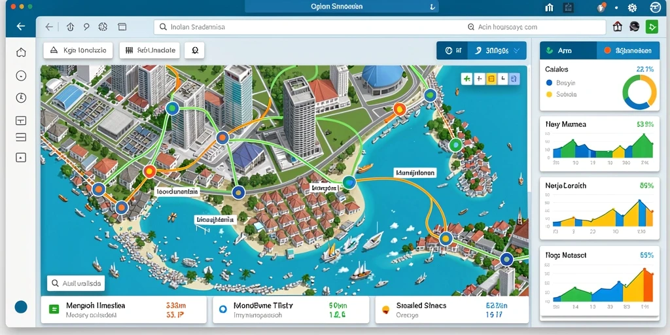Expand the Kgn dropdown with triangle icon
This screenshot has width=670, height=335.
coord(78,50)
